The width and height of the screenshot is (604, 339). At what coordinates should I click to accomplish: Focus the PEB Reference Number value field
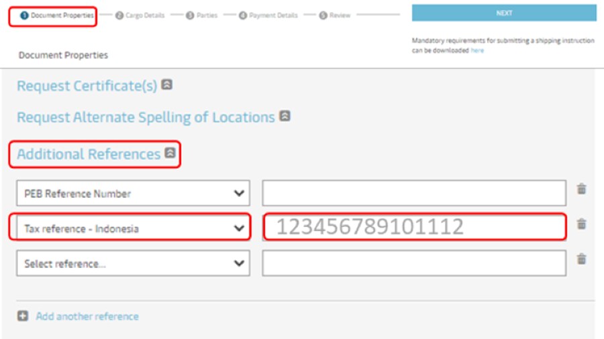(414, 194)
